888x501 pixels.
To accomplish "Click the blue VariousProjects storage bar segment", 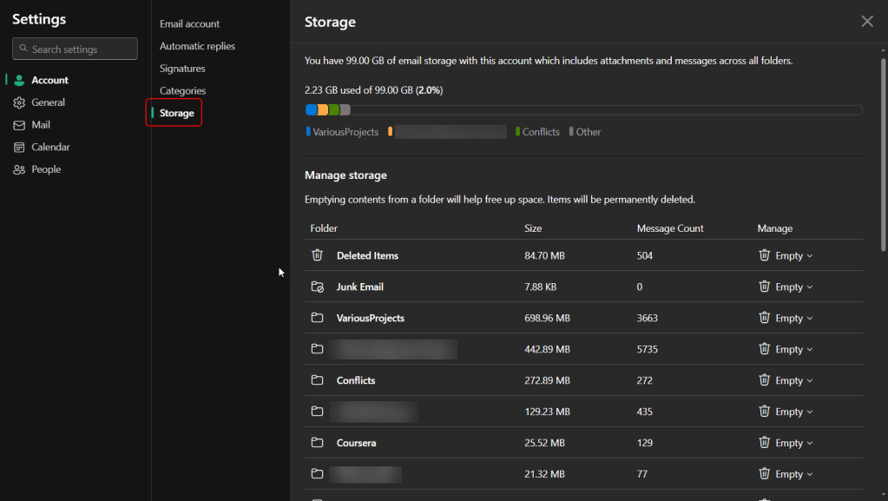I will pyautogui.click(x=311, y=110).
